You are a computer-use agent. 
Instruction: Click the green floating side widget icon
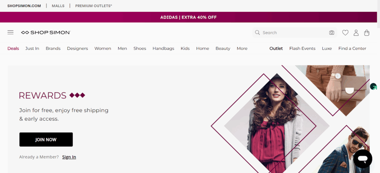[x=373, y=86]
